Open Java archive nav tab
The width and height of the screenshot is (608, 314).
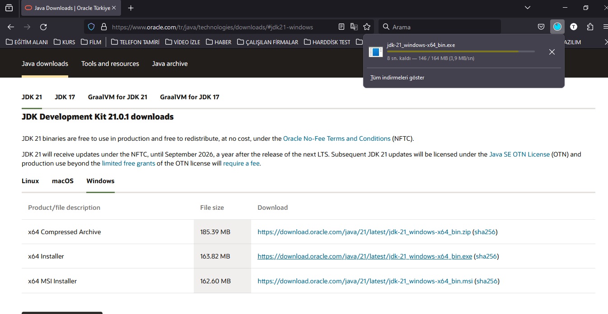170,64
